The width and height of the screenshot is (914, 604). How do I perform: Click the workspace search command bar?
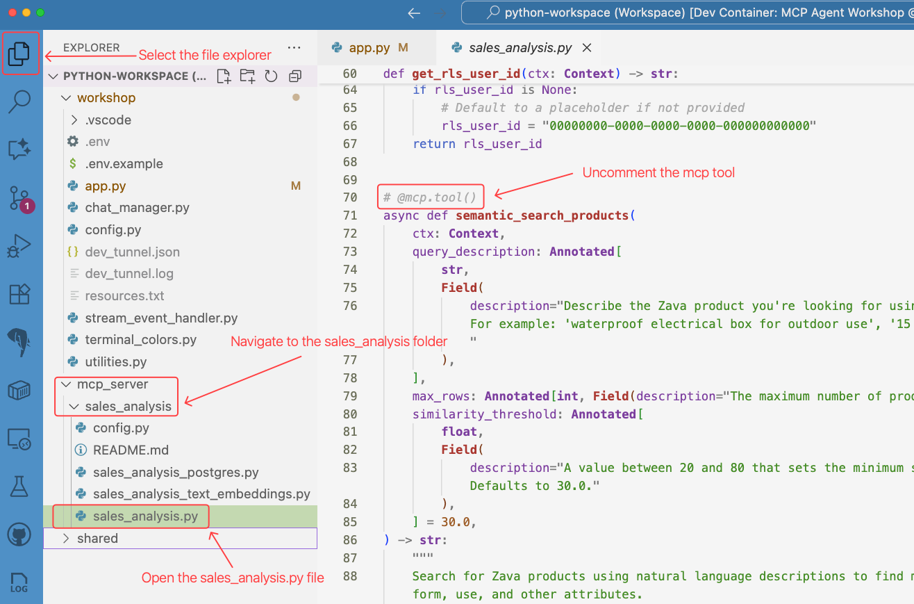click(x=688, y=13)
